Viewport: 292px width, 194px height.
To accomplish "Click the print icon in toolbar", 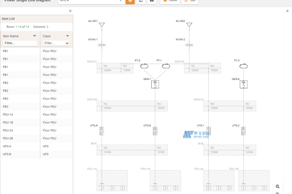I will click(x=152, y=1).
